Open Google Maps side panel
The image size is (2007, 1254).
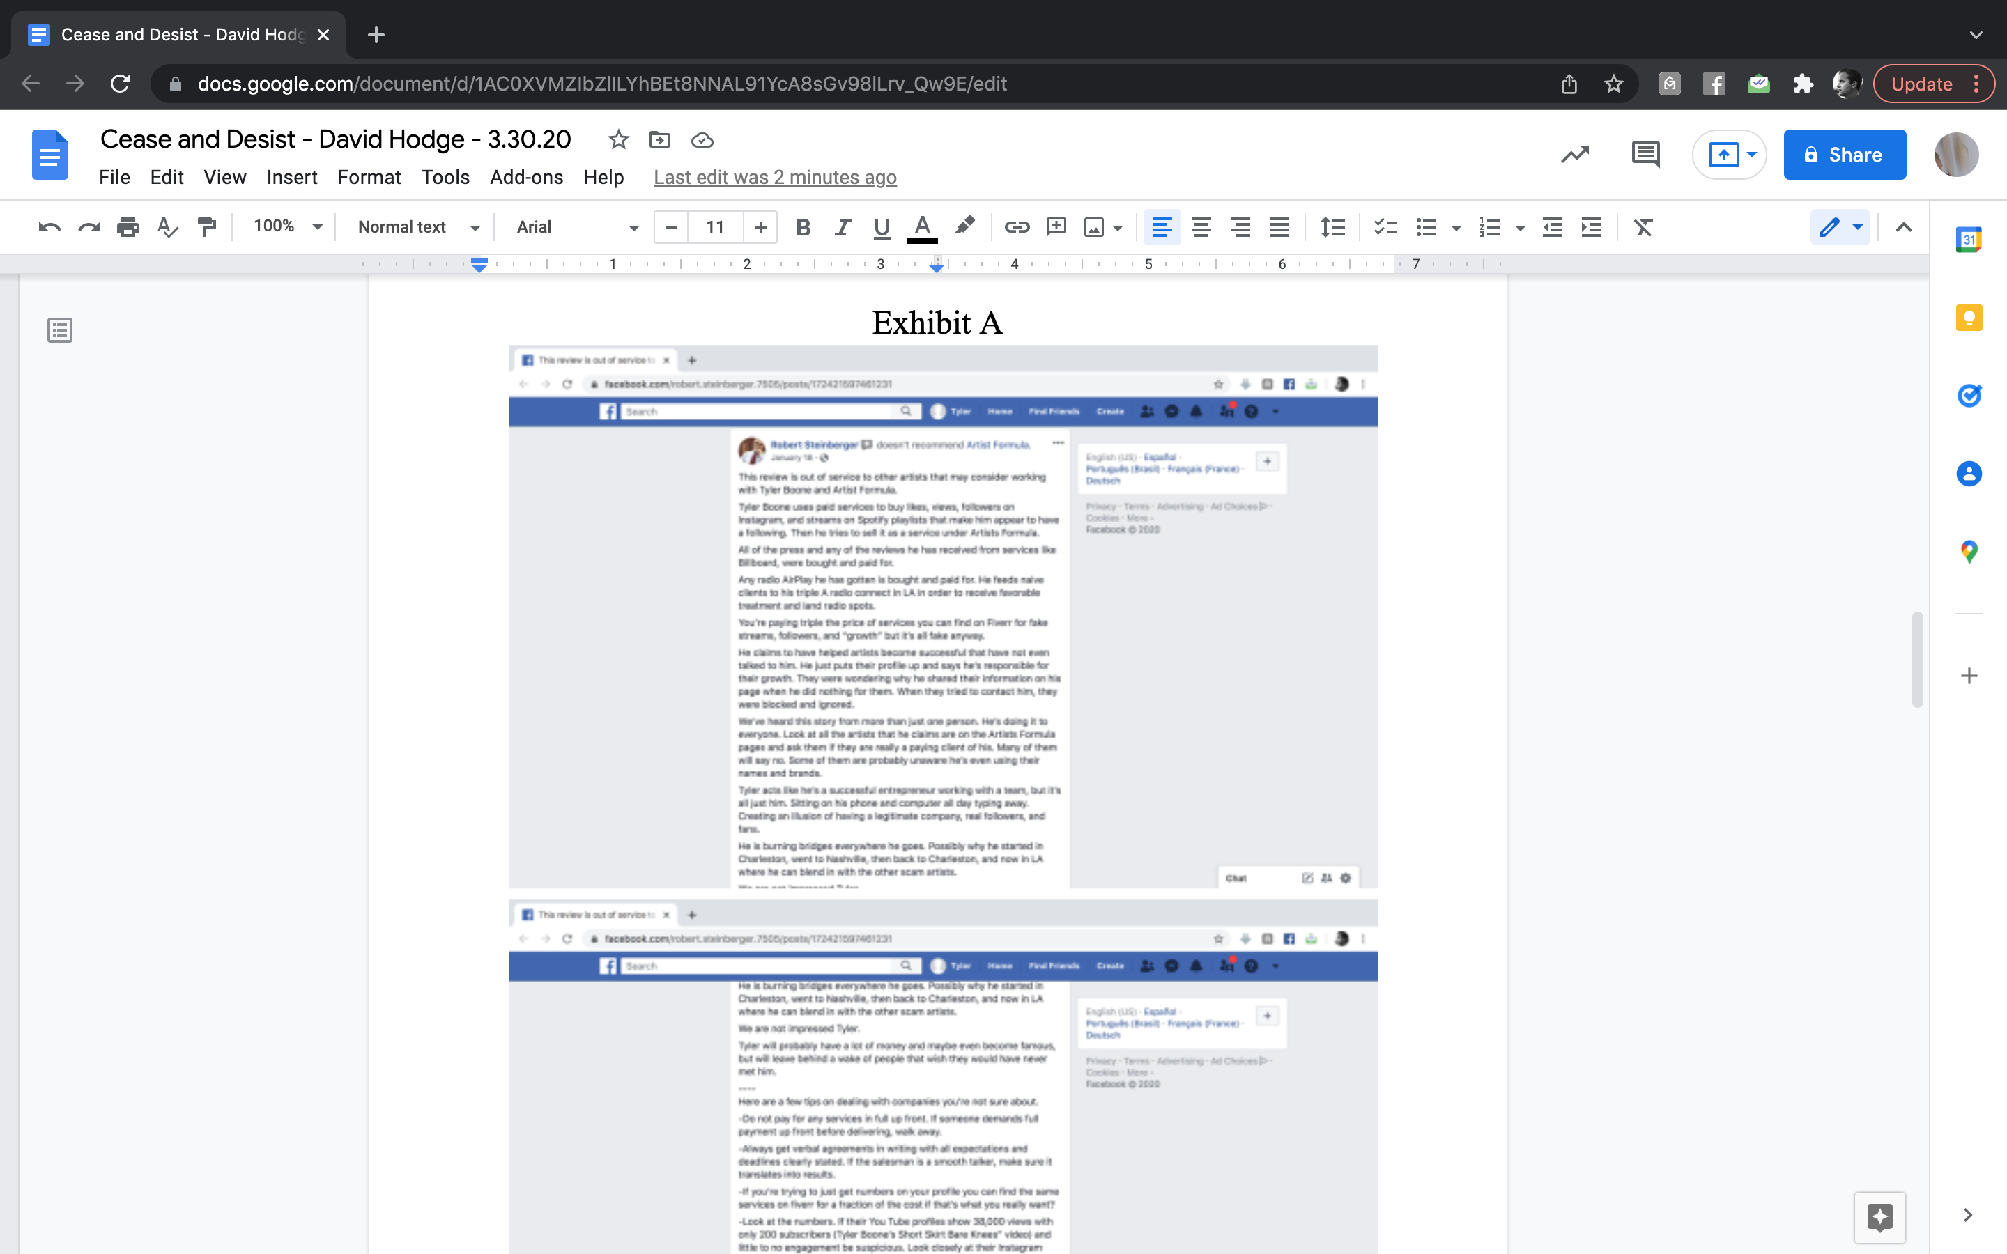[x=1969, y=552]
